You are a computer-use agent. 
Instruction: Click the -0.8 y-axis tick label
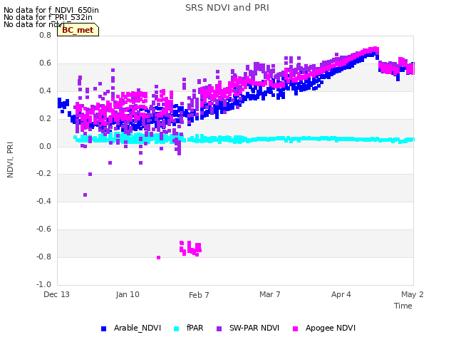(44, 256)
